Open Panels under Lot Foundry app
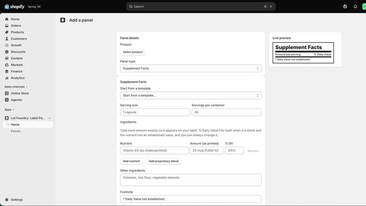 [16, 131]
